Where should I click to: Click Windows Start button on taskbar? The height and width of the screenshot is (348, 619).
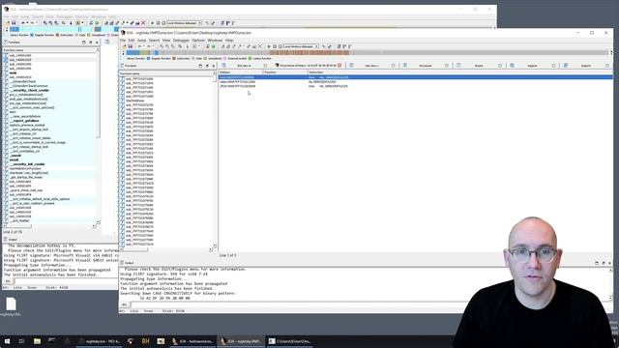[7, 341]
